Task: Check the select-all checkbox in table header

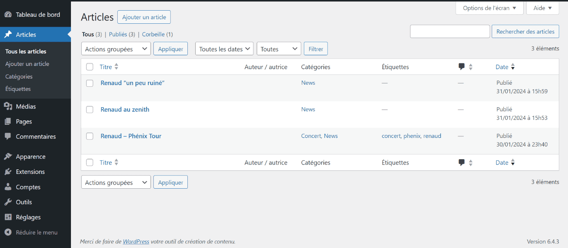Action: [90, 67]
